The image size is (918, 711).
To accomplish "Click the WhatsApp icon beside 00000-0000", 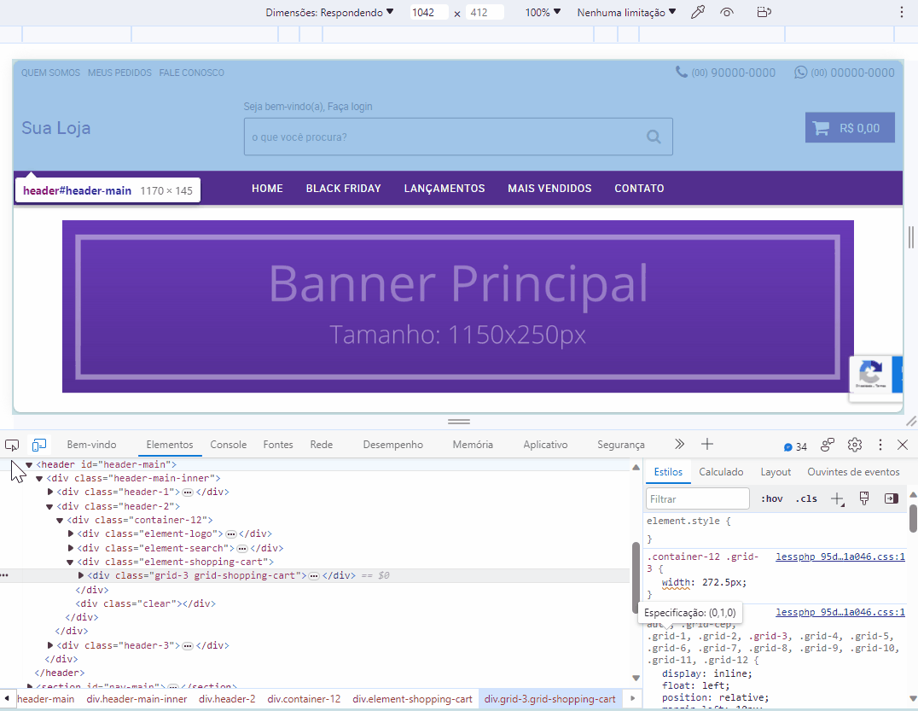I will pos(800,72).
